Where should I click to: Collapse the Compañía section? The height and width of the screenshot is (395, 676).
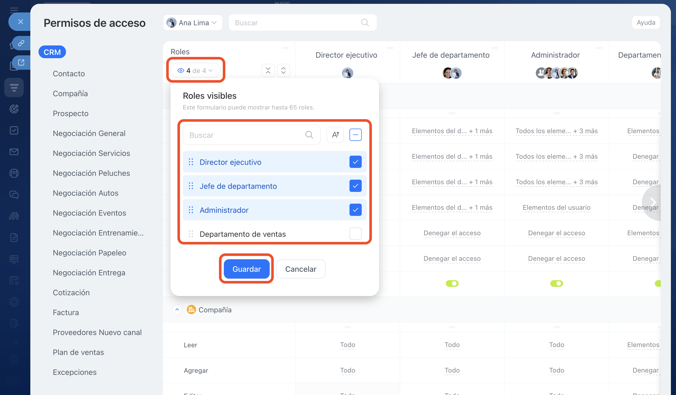click(x=177, y=310)
